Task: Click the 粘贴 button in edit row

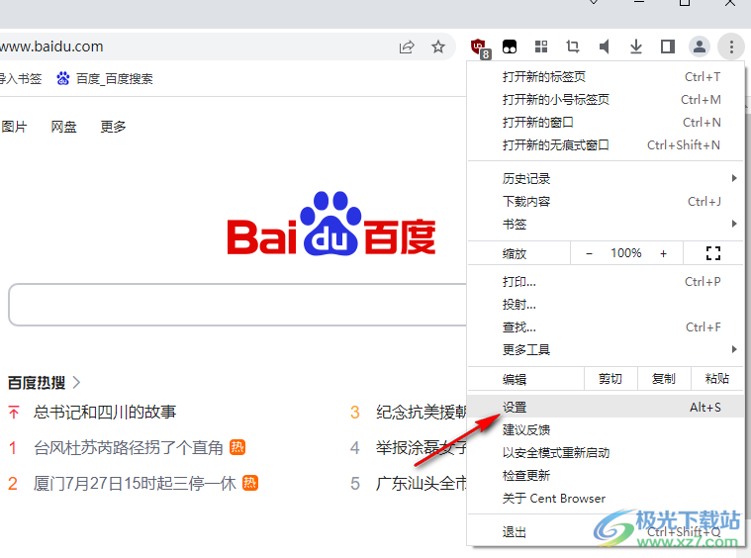Action: (x=717, y=379)
